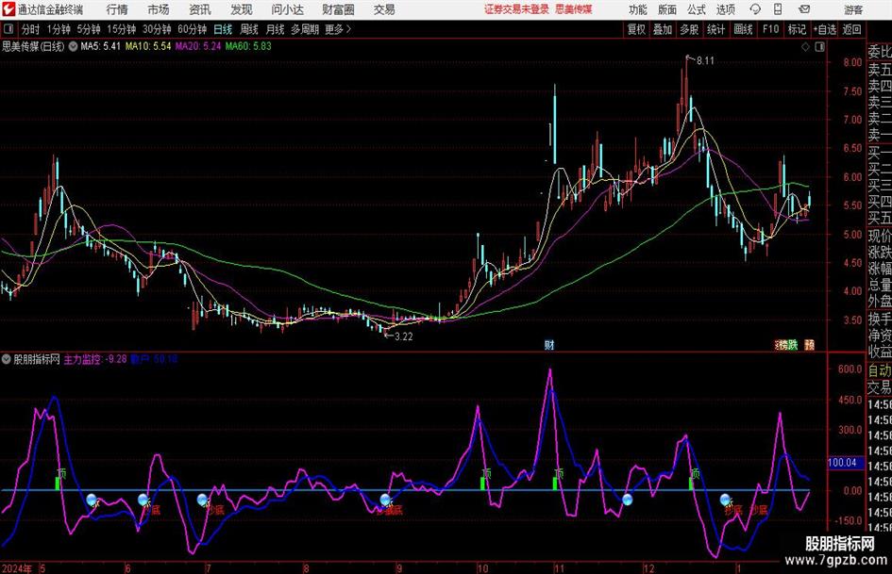
Task: Open the 财富圈 menu
Action: (338, 9)
